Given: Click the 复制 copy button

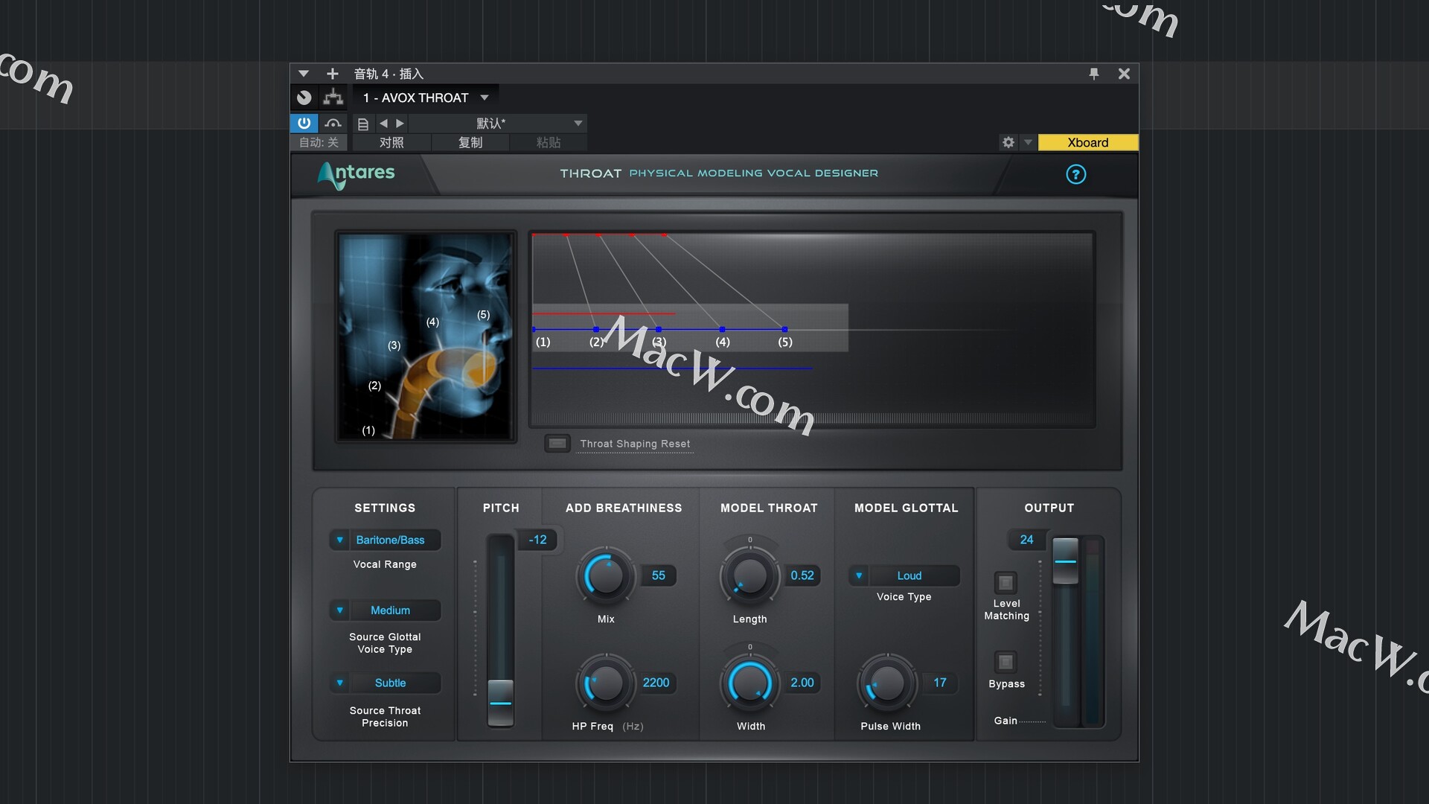Looking at the screenshot, I should pyautogui.click(x=470, y=142).
